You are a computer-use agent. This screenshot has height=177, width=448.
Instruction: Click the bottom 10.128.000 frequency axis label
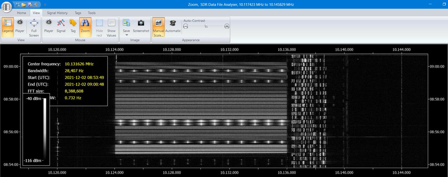point(172,173)
